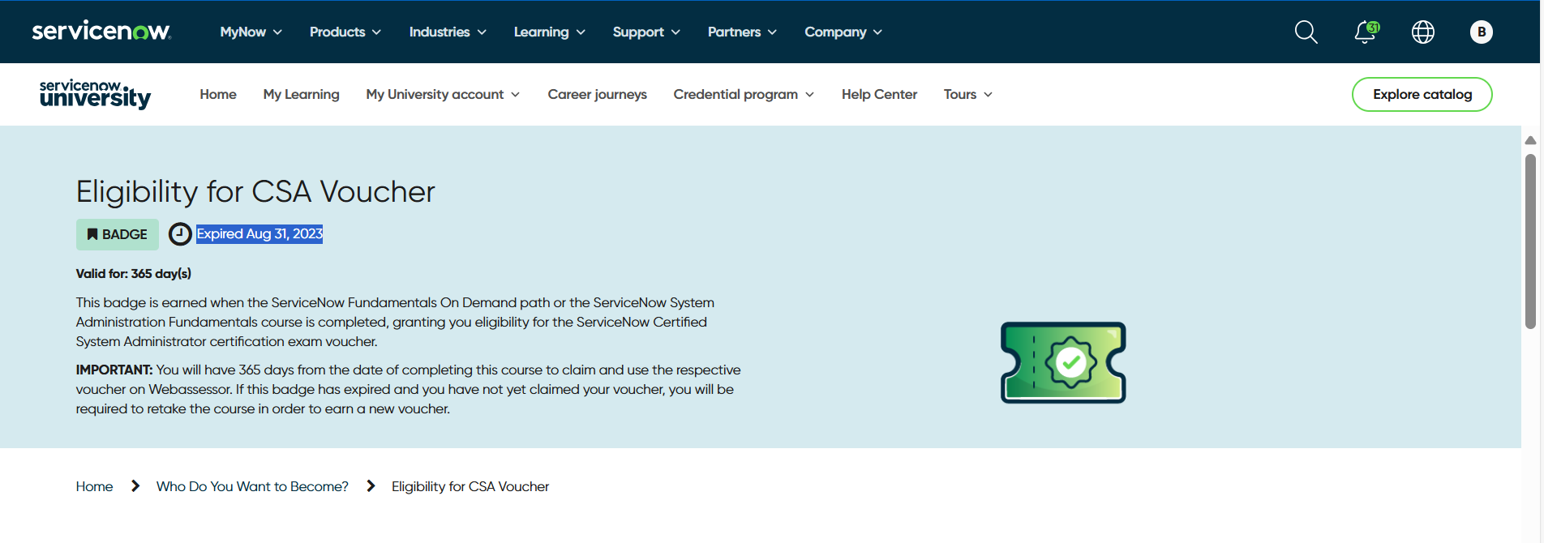The image size is (1544, 543).
Task: Click Eligibility for CSA Voucher breadcrumb
Action: click(x=470, y=486)
